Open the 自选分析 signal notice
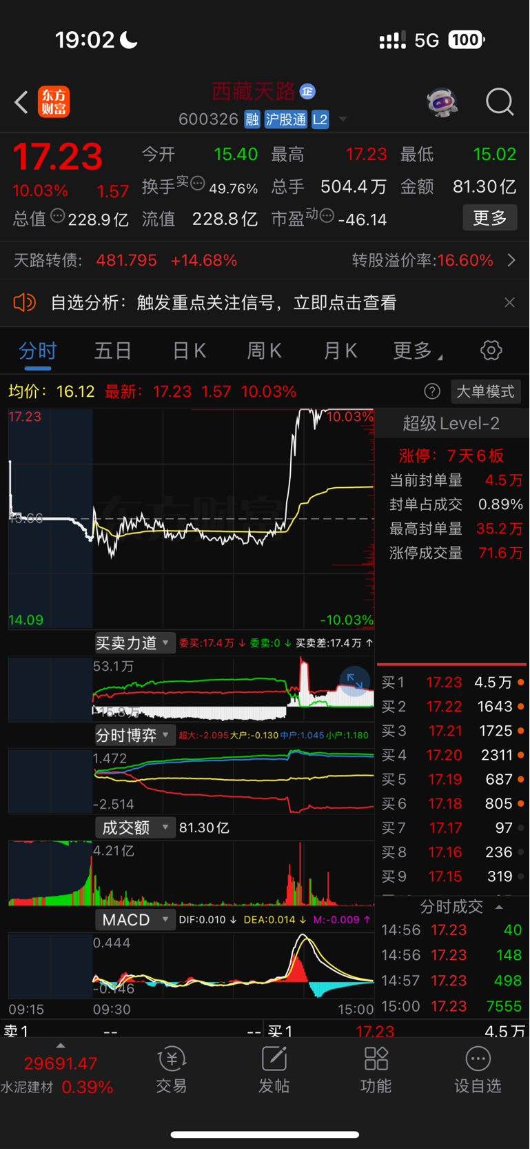This screenshot has height=1149, width=530. point(223,302)
